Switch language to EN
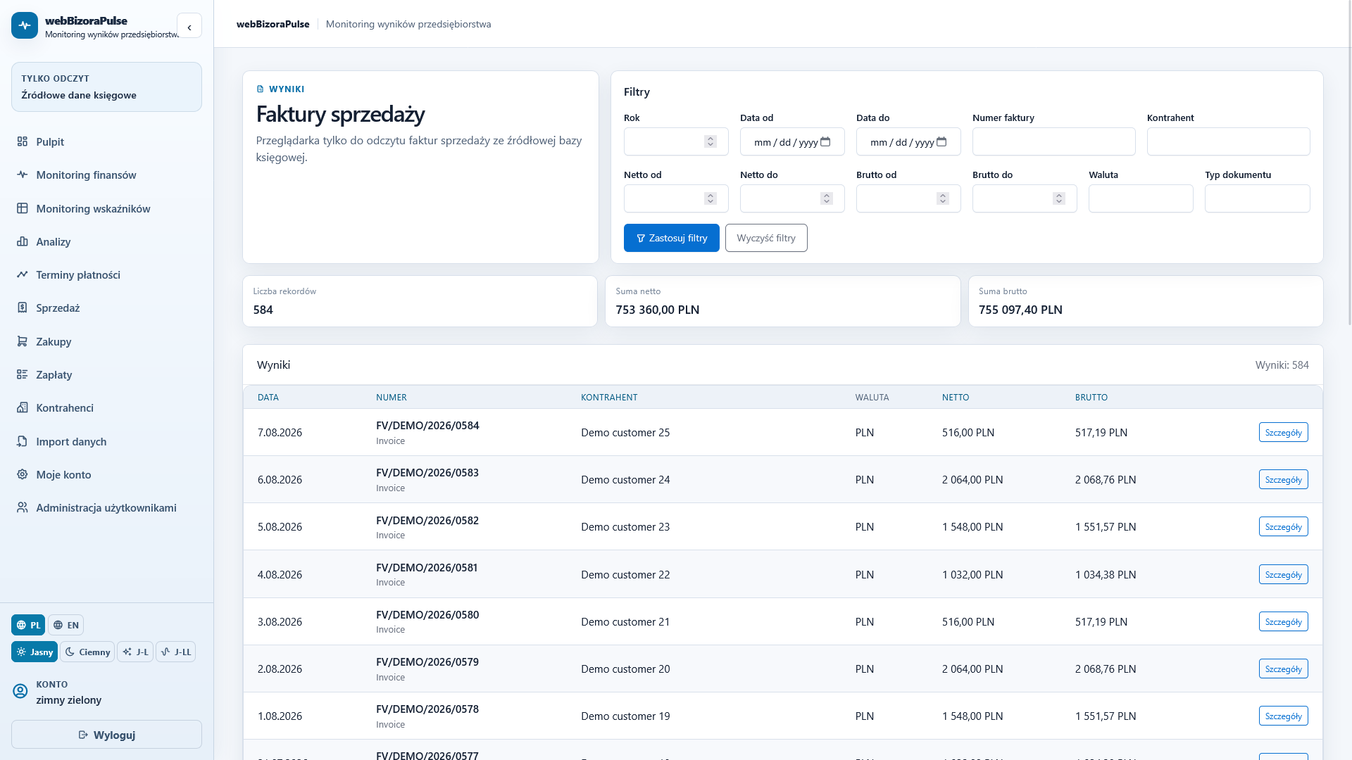 [x=66, y=625]
